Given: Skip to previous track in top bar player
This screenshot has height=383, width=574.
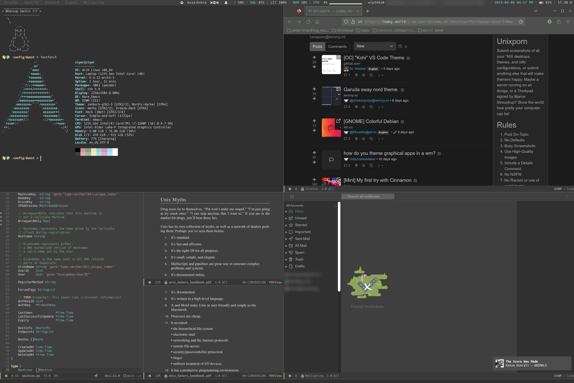Looking at the screenshot, I should (x=211, y=3).
